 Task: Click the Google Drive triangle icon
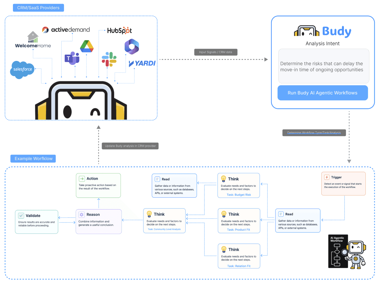tap(87, 46)
